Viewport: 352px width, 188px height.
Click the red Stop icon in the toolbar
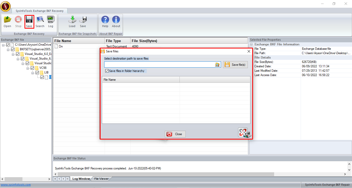(18, 22)
